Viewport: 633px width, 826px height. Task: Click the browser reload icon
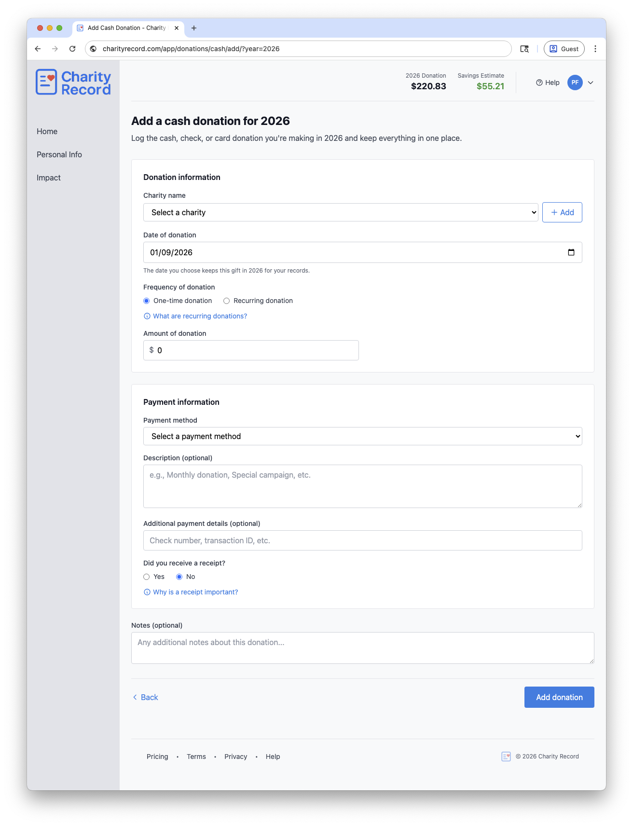72,49
